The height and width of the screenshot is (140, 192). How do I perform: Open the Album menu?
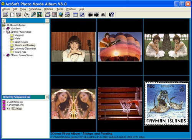point(6,9)
